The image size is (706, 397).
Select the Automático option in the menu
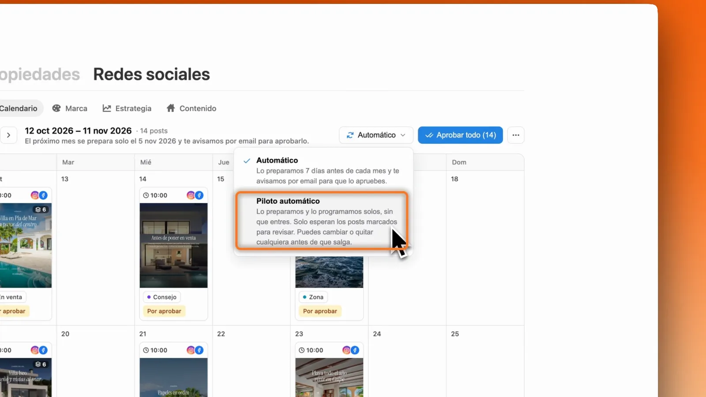(323, 170)
